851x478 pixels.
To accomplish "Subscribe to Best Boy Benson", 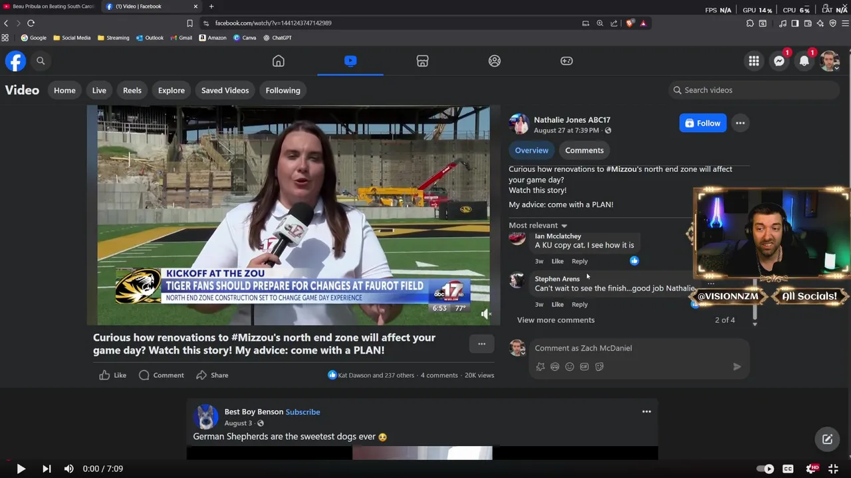I will click(303, 412).
